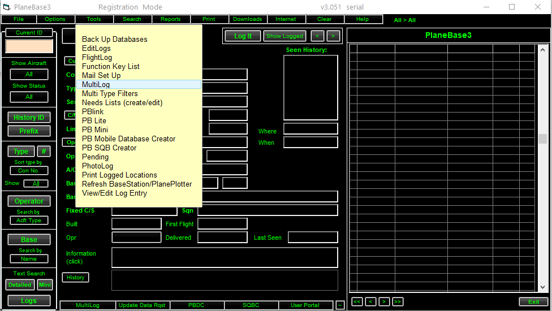Toggle the Show 'All' option under Type
Screen dimensions: 552x311
36,184
